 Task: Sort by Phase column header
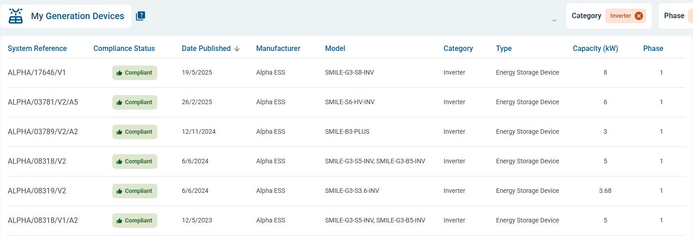click(653, 48)
